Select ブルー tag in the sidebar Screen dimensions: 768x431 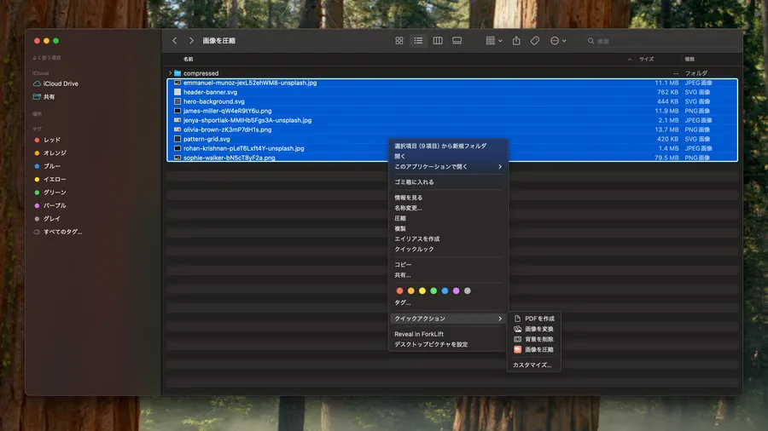(x=48, y=166)
